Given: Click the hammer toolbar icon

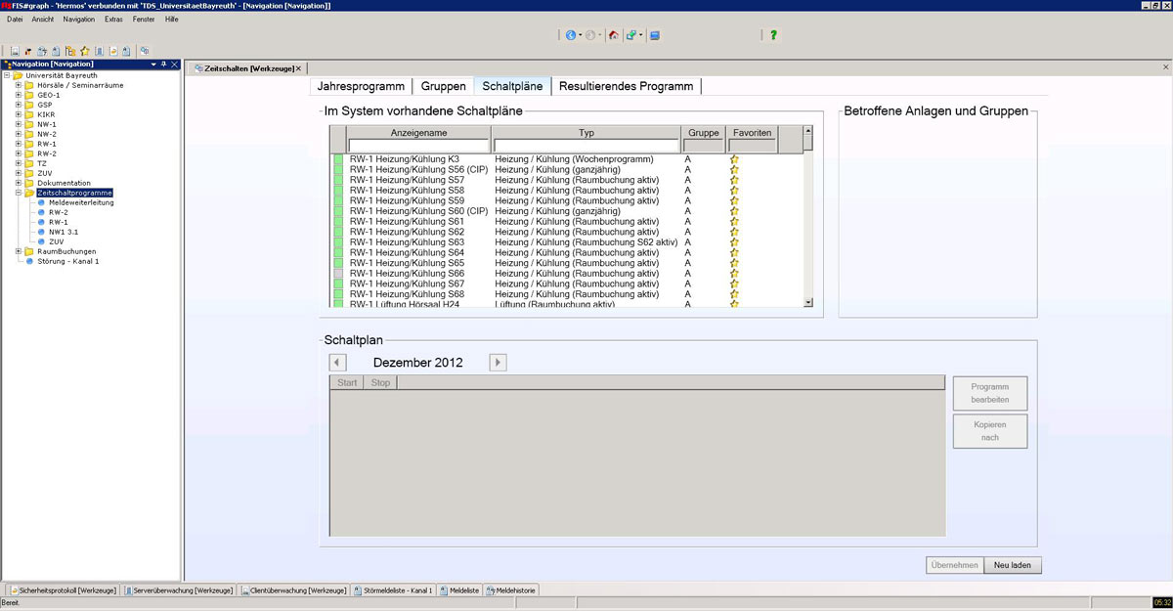Looking at the screenshot, I should click(29, 51).
